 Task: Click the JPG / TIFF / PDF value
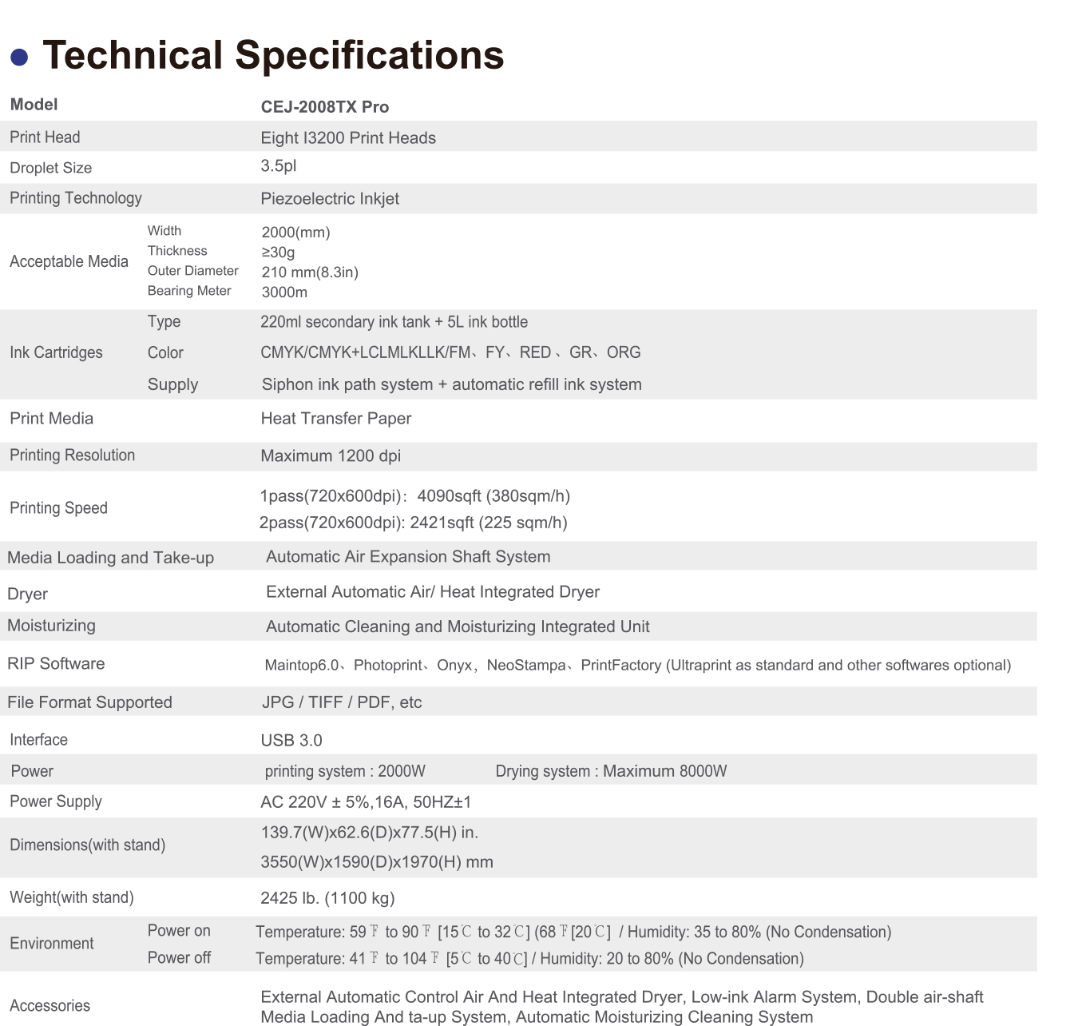[x=342, y=702]
